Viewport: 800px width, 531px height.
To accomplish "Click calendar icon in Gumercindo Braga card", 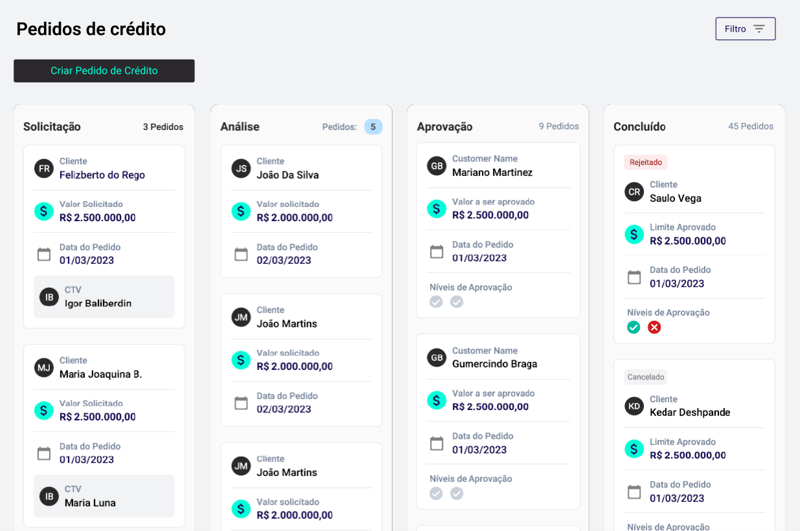I will (437, 443).
